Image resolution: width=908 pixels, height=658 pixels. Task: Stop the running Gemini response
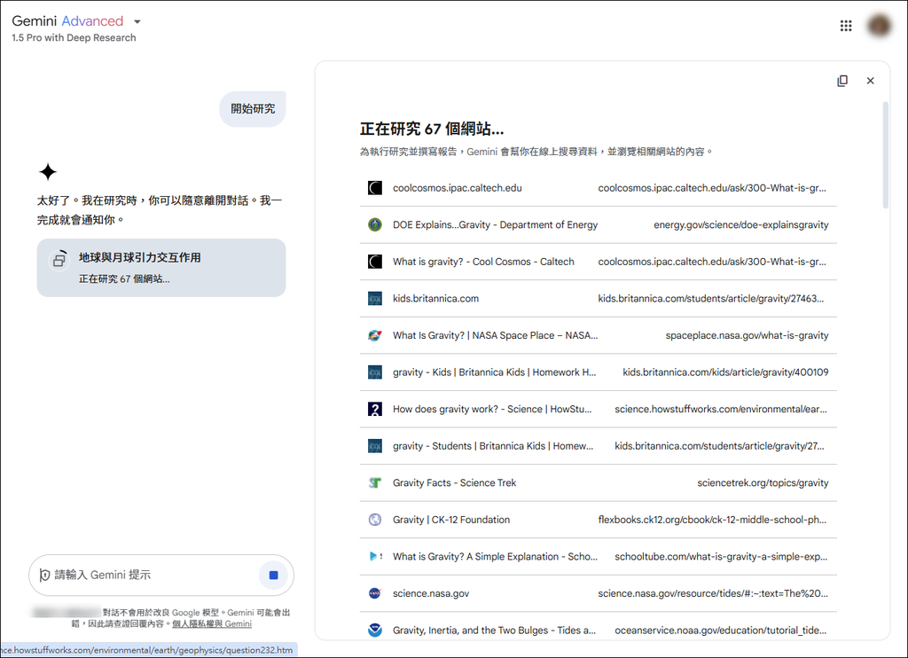[x=273, y=576]
